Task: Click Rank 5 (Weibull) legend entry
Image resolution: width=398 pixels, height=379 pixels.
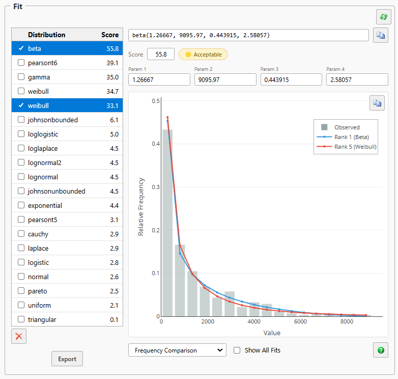Action: (347, 147)
